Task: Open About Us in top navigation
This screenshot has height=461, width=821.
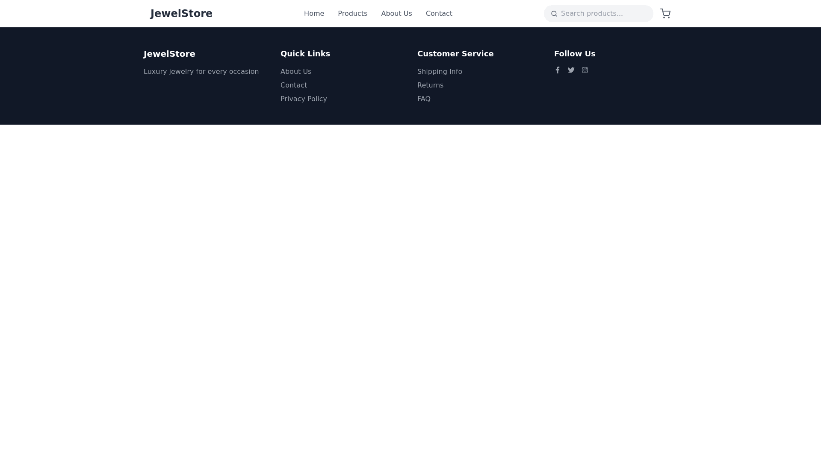Action: pos(396,14)
